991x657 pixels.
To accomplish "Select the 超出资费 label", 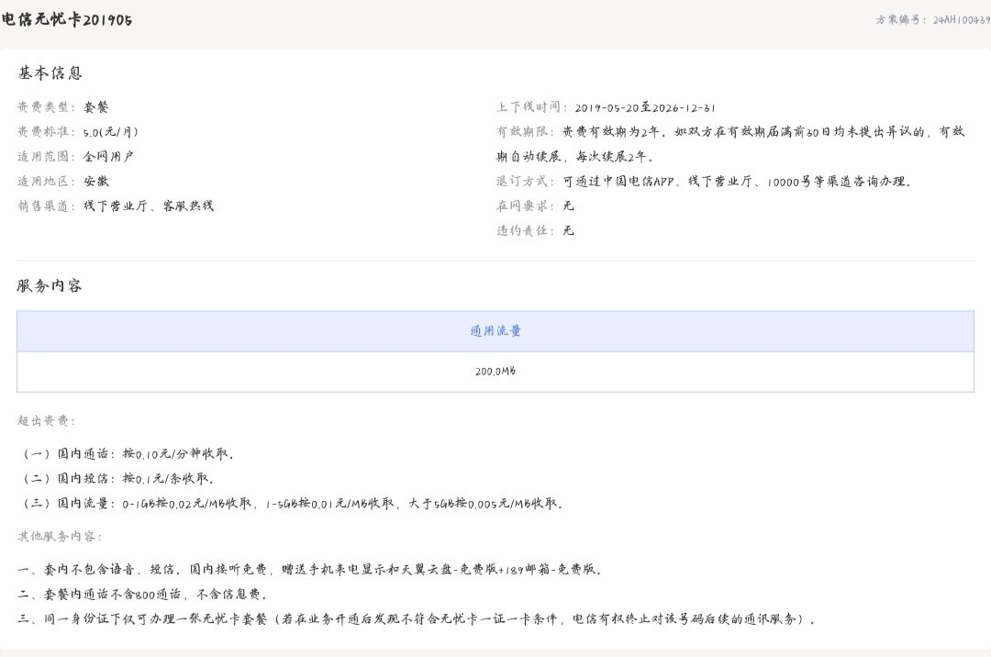I will coord(47,421).
